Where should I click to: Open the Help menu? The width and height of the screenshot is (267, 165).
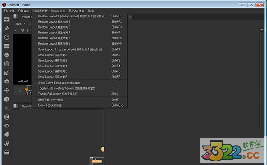coord(91,11)
